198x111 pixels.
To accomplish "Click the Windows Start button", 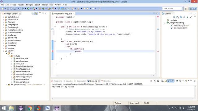I will (x=3, y=108).
